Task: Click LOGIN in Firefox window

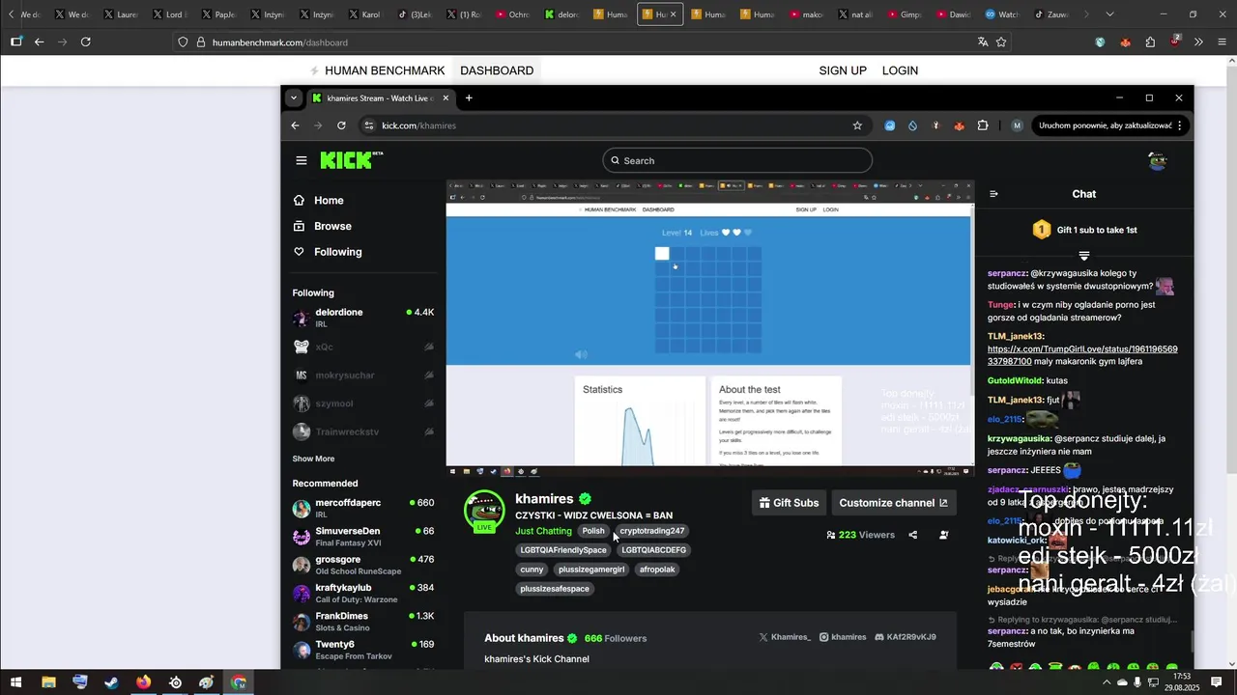Action: (x=900, y=70)
